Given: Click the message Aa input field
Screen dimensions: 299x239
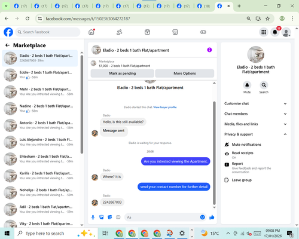Looking at the screenshot, I should [x=163, y=217].
